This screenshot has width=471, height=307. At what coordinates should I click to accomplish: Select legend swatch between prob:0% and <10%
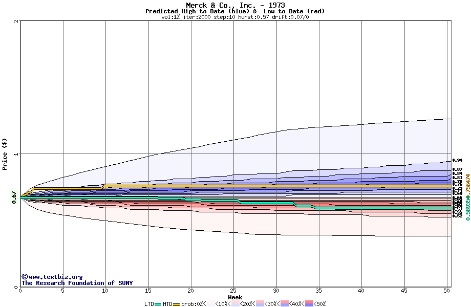[x=211, y=304]
